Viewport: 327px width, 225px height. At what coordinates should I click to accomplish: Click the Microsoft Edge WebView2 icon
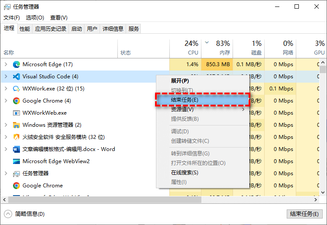16,161
